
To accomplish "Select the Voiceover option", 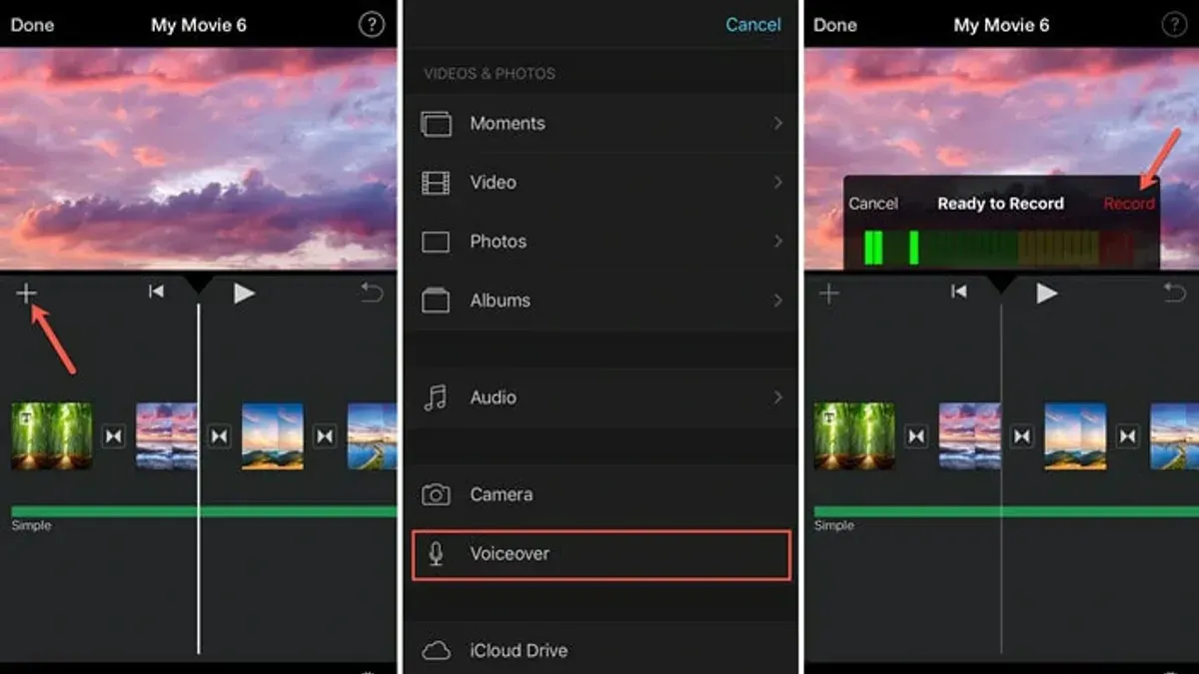I will click(x=600, y=554).
